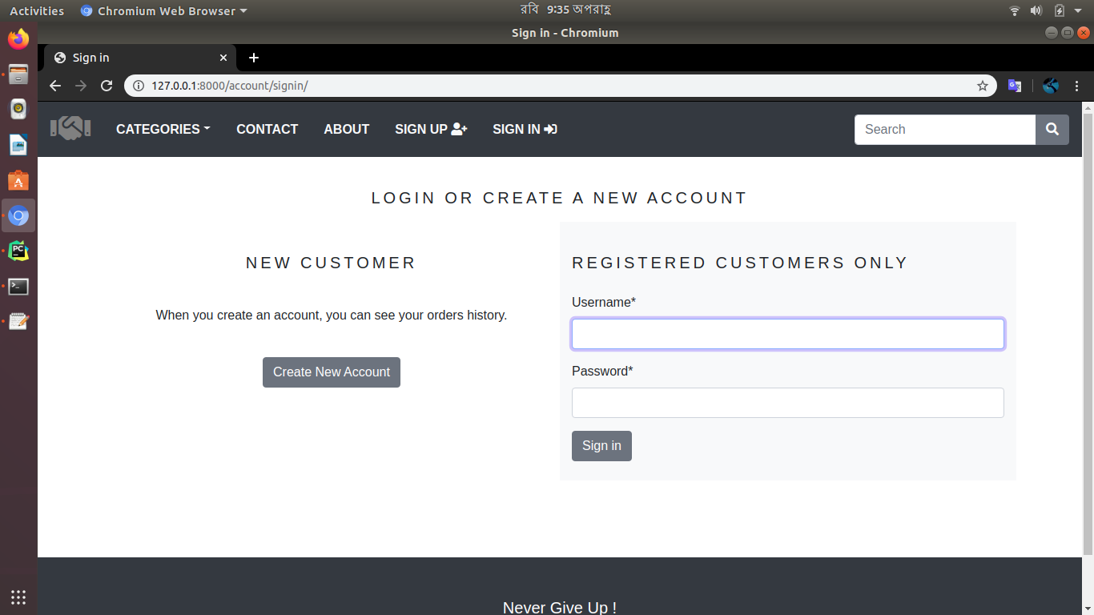
Task: Show Applications grid
Action: coord(18,597)
